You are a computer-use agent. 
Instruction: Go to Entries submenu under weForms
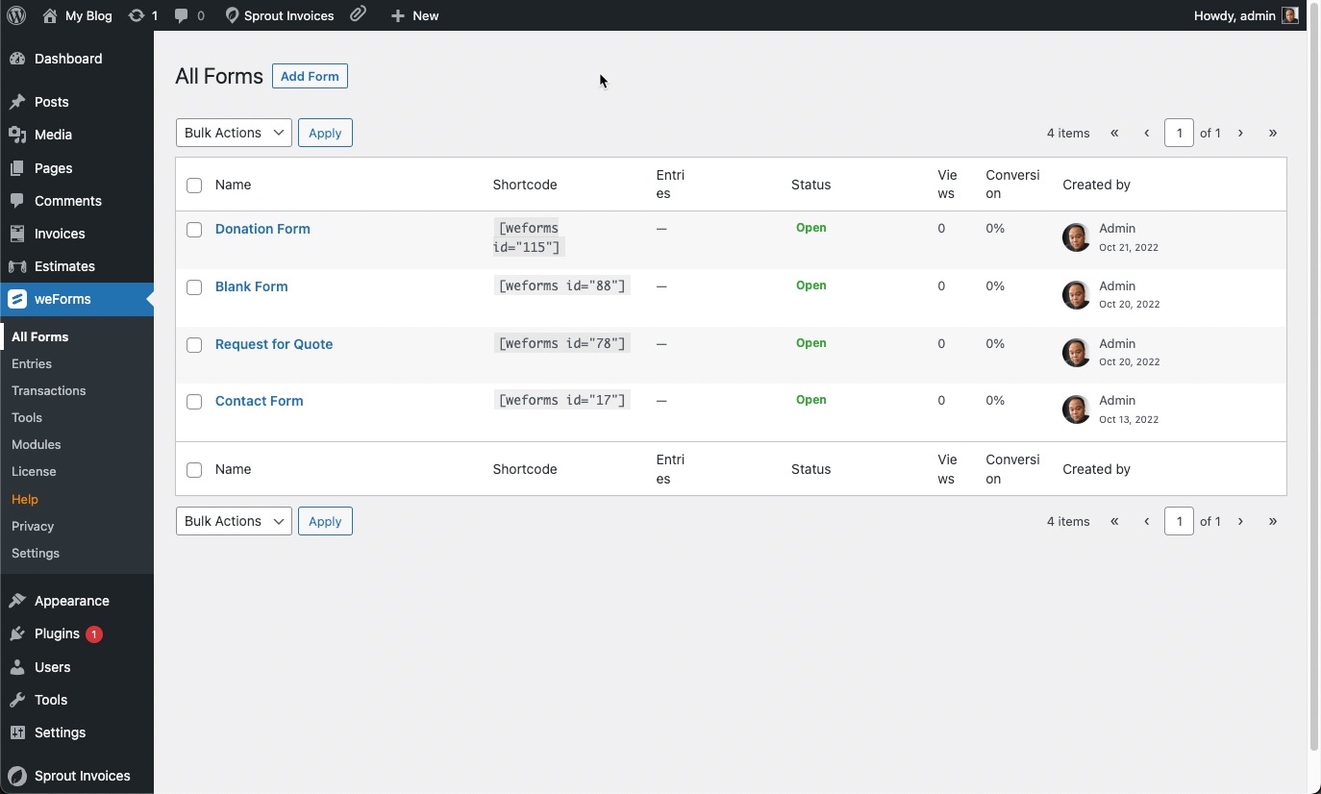point(32,363)
